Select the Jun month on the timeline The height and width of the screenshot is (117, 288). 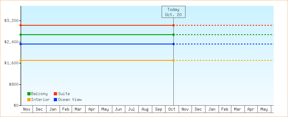(118, 109)
